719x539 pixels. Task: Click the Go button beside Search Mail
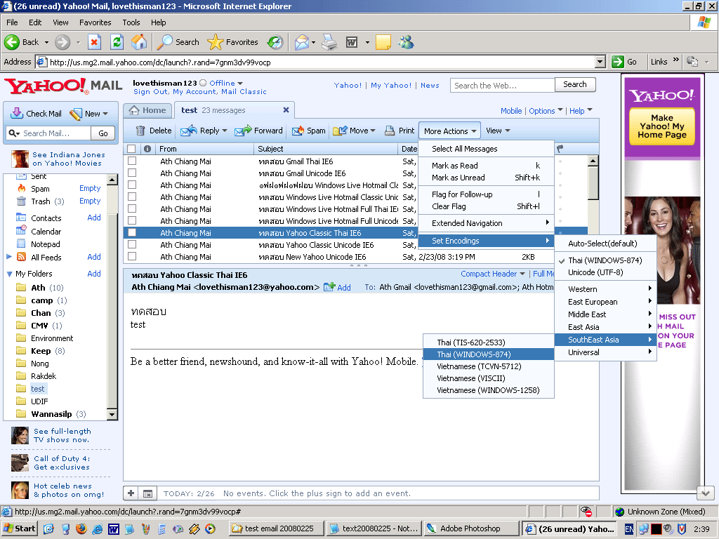coord(103,133)
